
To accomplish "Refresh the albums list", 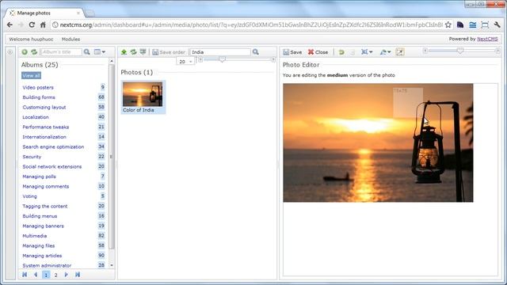I will [x=34, y=51].
